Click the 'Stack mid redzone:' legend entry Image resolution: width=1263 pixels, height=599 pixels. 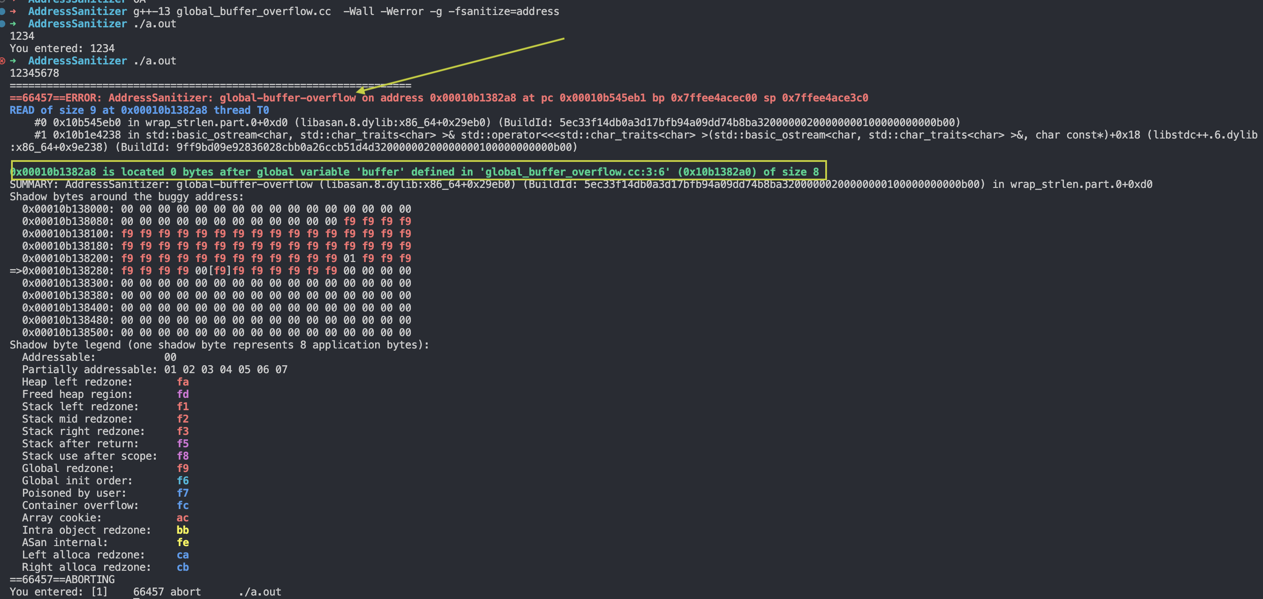tap(105, 419)
